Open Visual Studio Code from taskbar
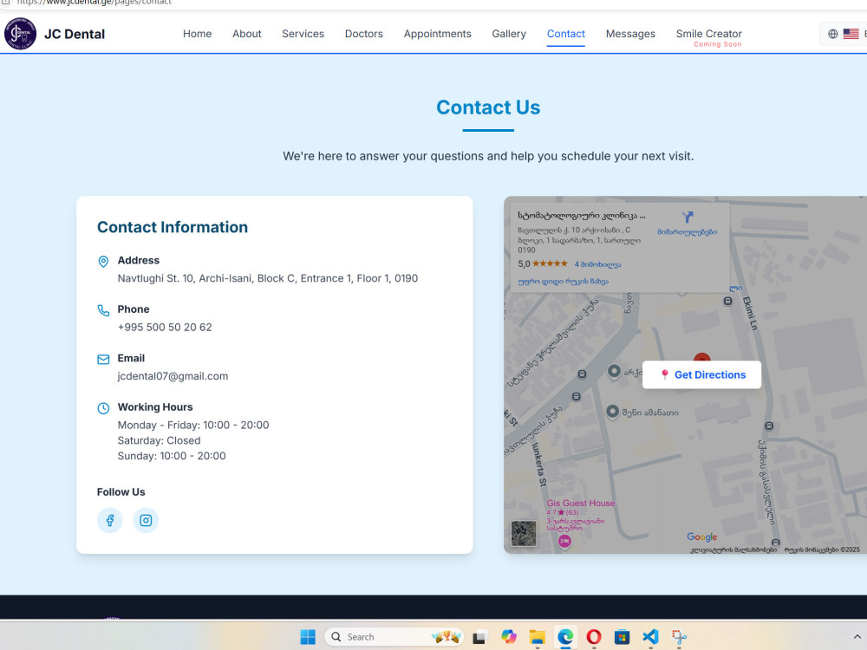This screenshot has height=650, width=867. point(651,637)
